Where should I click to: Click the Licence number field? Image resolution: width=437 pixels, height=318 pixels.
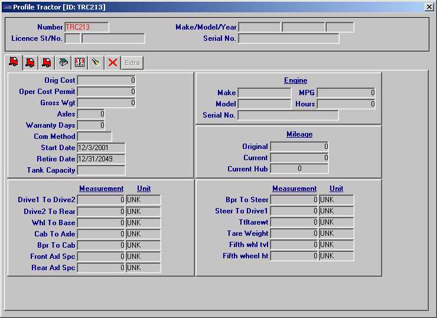113,38
